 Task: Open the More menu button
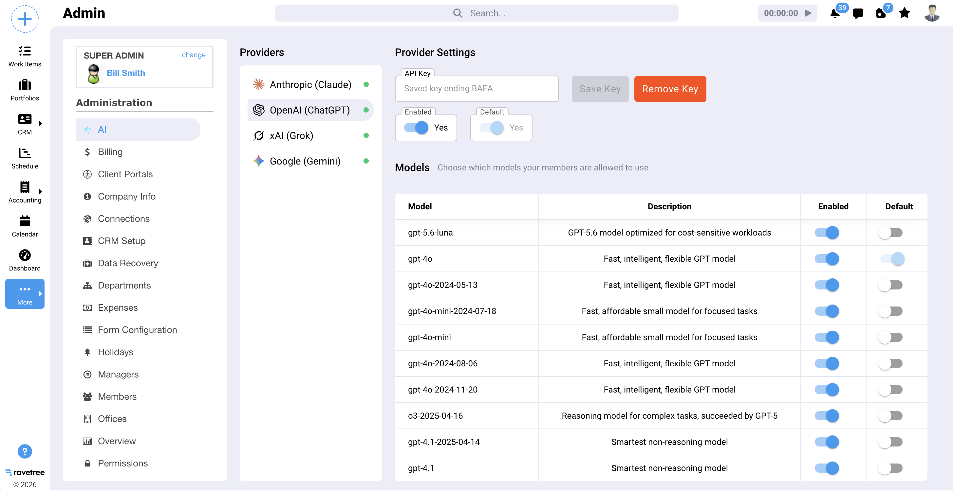pos(25,294)
